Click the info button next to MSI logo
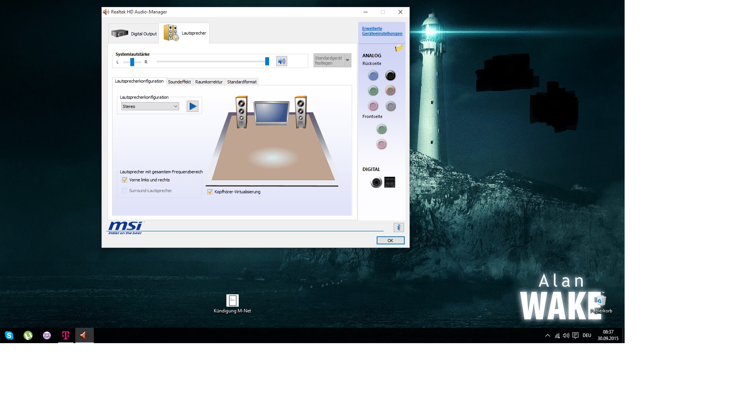The image size is (738, 415). click(x=399, y=227)
